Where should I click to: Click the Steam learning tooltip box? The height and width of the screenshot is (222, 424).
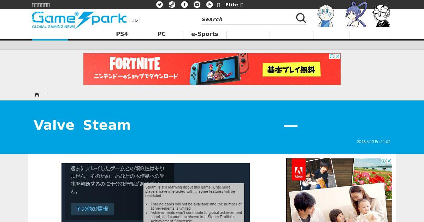coord(194,203)
